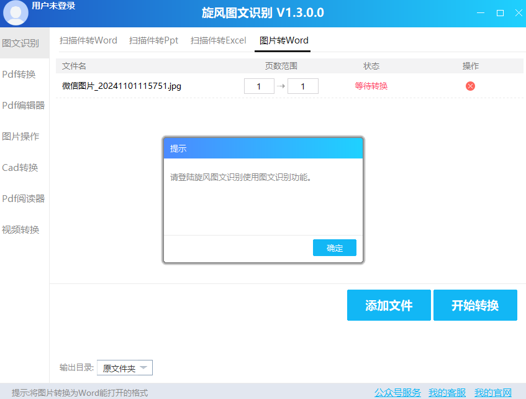Screen dimensions: 526x399
Task: Click the 状态 column header
Action: (371, 66)
